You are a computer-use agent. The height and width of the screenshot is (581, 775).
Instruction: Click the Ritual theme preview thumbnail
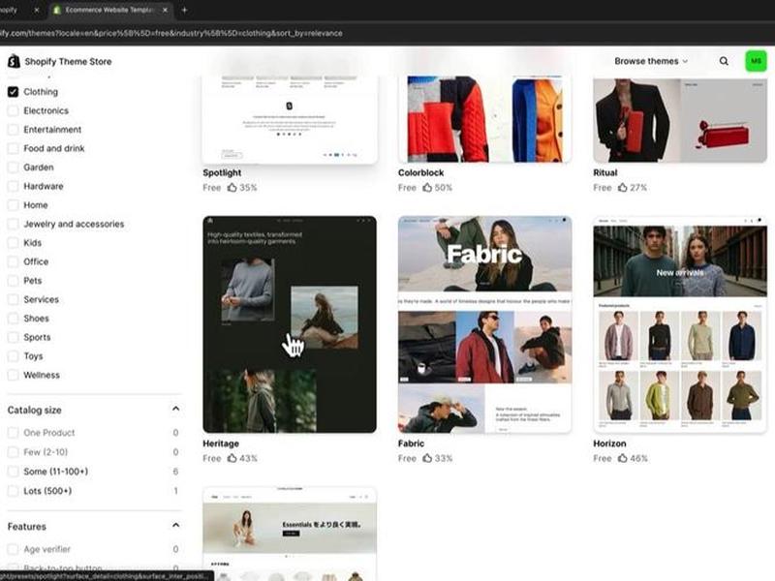click(x=680, y=119)
